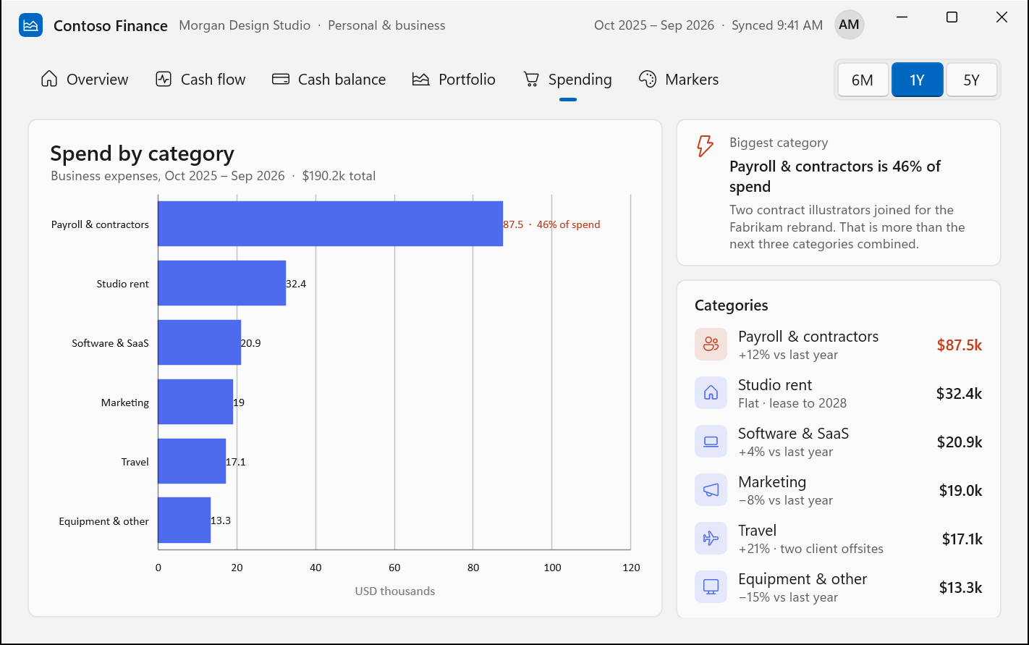Switch to the Overview tab
The width and height of the screenshot is (1029, 645).
click(85, 80)
